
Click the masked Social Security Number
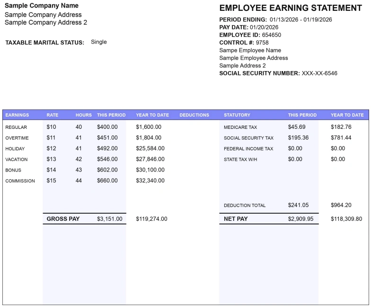click(x=319, y=73)
